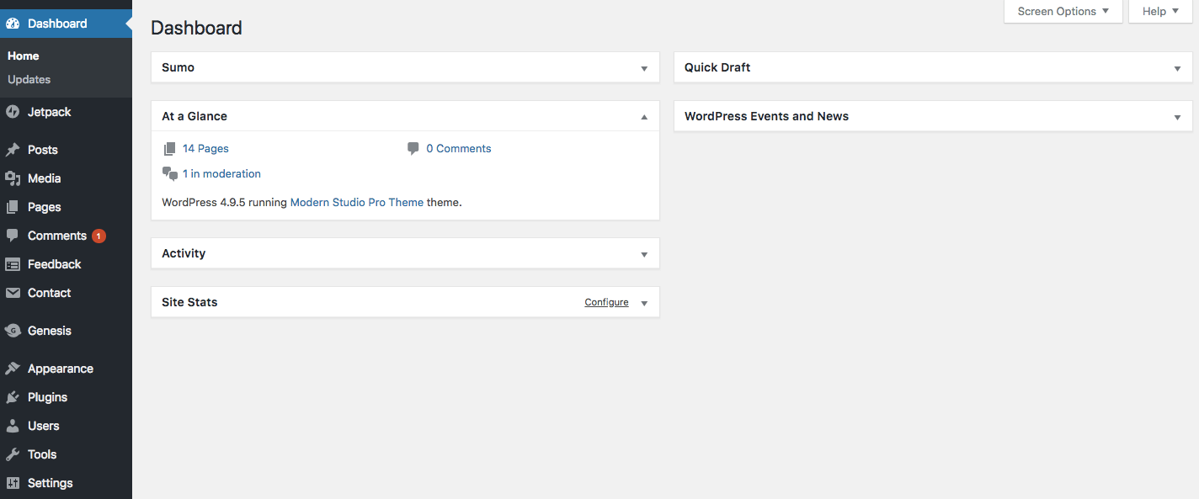1199x499 pixels.
Task: Open the 14 Pages link
Action: click(205, 149)
